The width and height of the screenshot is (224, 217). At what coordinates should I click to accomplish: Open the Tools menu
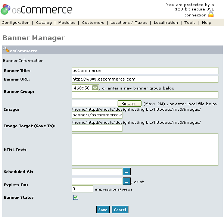(190, 22)
